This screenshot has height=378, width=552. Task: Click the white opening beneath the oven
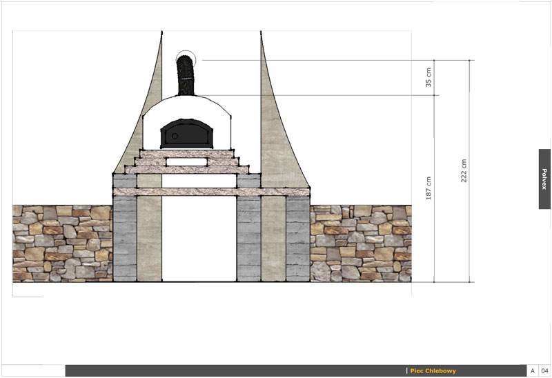click(199, 239)
